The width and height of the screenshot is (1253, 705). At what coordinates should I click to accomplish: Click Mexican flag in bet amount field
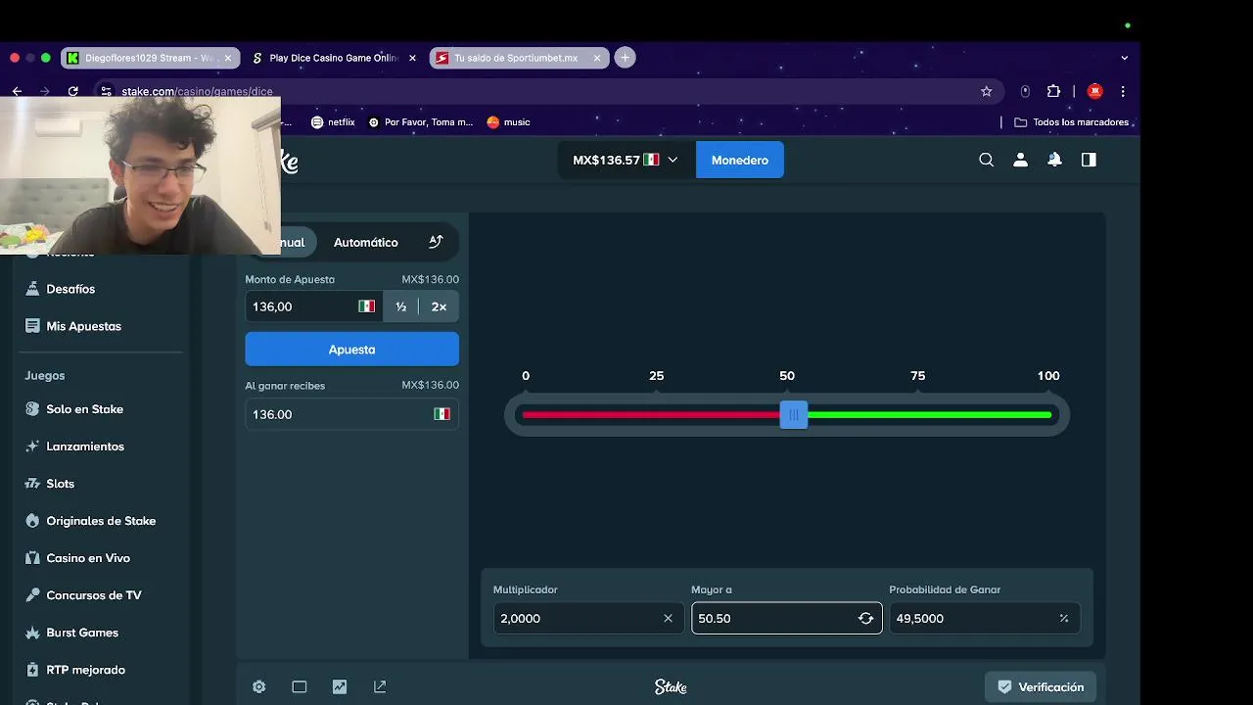click(x=367, y=306)
